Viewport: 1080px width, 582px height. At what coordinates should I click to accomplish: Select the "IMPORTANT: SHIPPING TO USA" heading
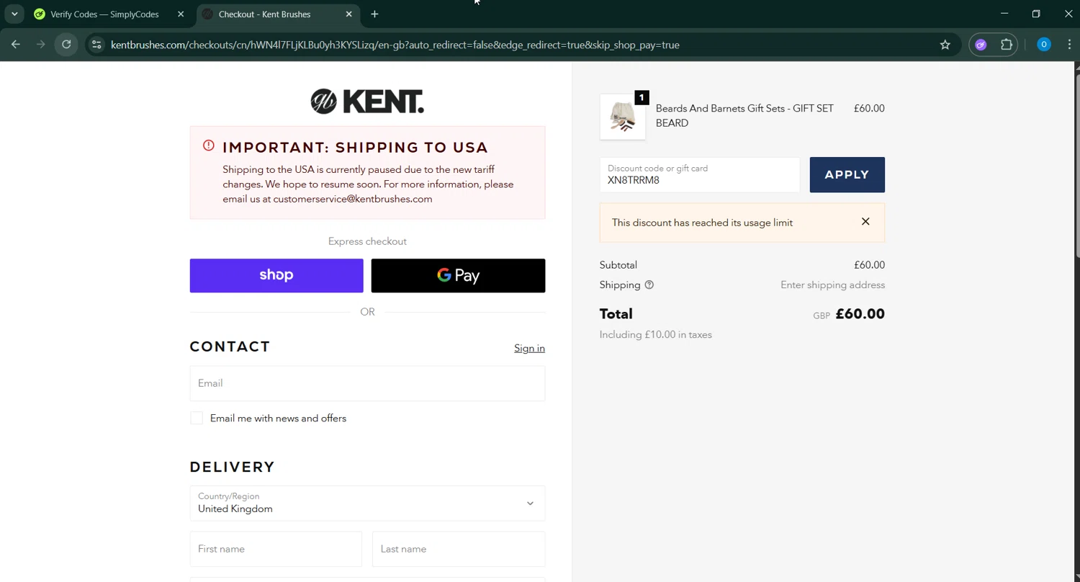355,148
